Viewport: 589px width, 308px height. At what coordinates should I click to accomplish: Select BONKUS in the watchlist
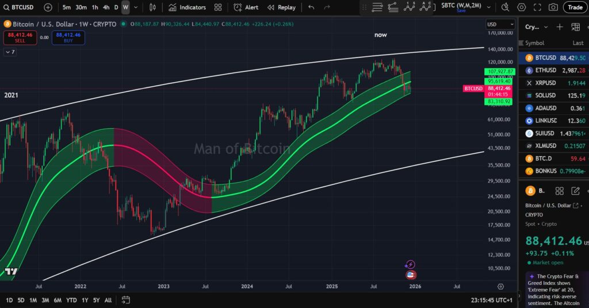point(554,171)
